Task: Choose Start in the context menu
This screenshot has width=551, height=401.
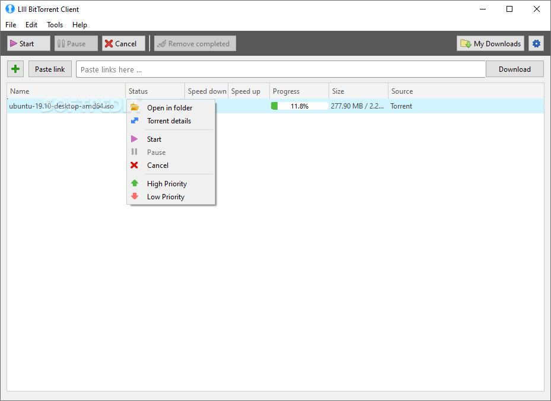Action: (x=171, y=139)
